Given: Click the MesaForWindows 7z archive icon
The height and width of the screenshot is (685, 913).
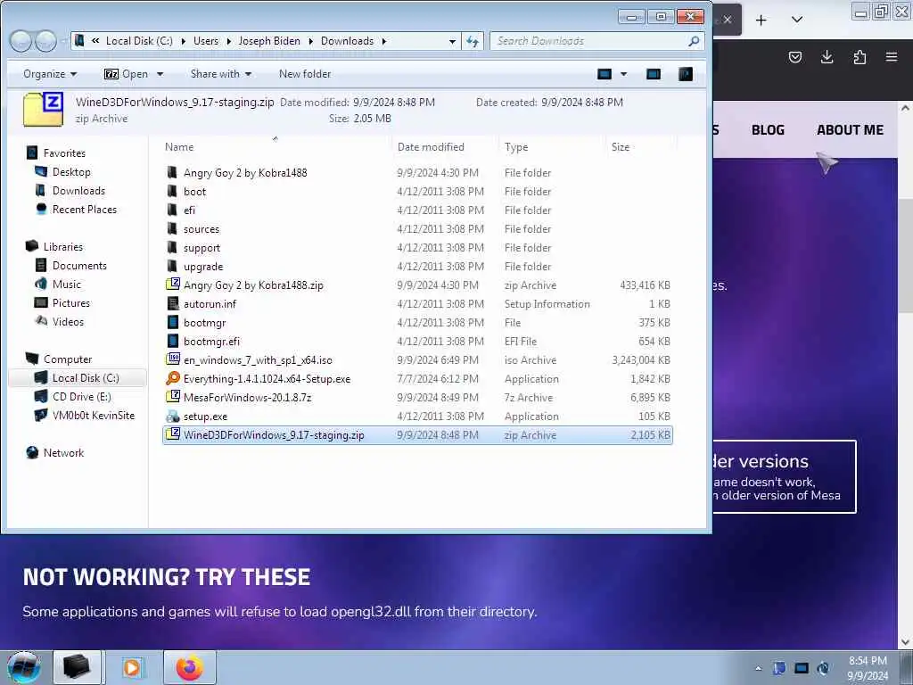Looking at the screenshot, I should point(172,397).
